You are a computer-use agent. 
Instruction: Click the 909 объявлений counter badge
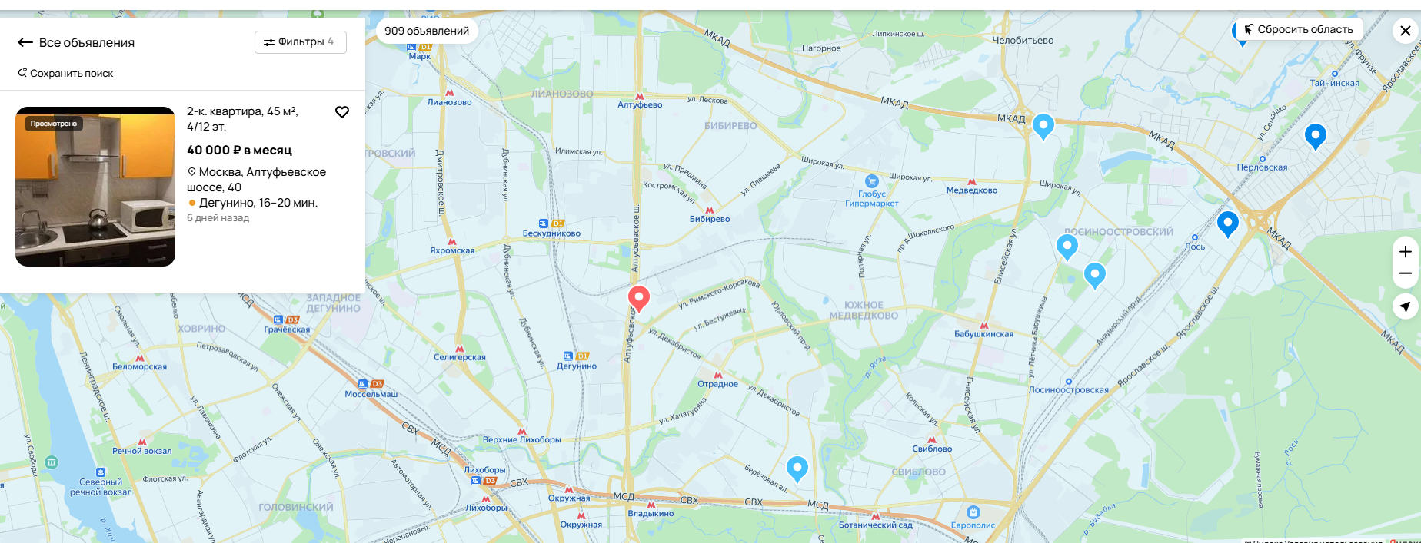(427, 31)
